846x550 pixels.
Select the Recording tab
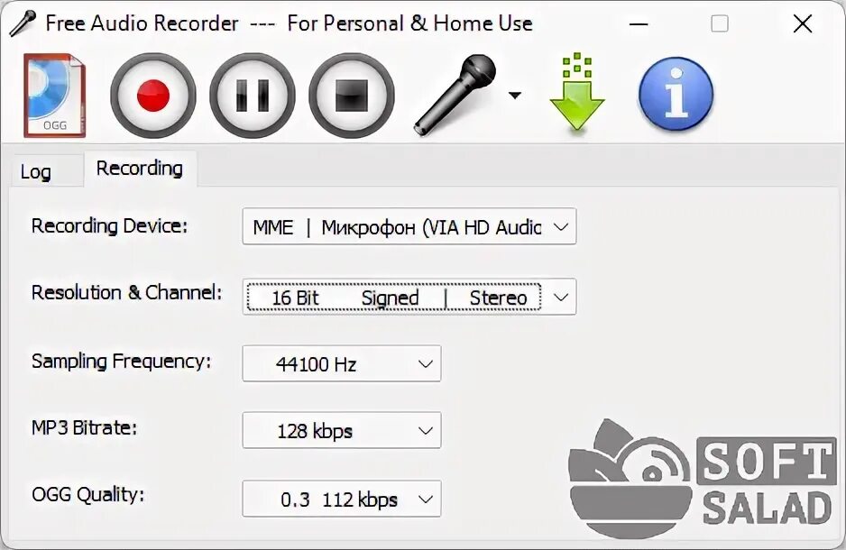click(x=140, y=169)
